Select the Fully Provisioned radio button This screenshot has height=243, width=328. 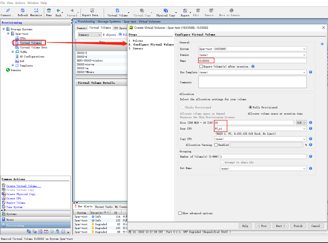click(250, 107)
